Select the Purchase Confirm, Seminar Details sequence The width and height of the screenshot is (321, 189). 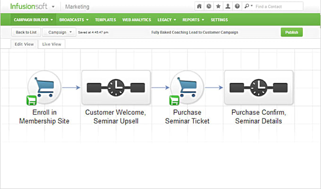pyautogui.click(x=259, y=88)
